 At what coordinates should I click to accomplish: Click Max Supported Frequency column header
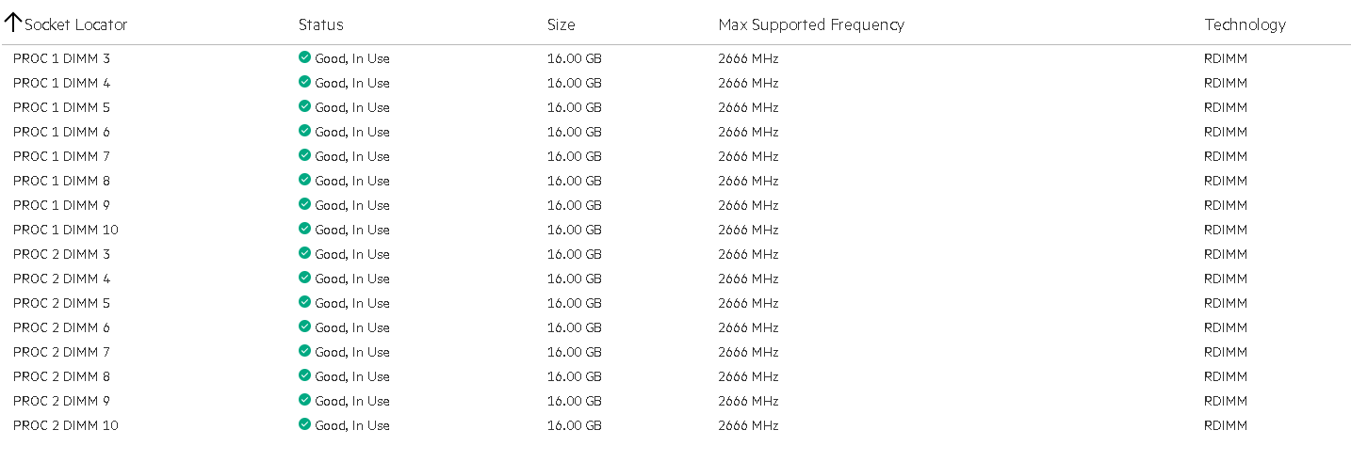(810, 24)
